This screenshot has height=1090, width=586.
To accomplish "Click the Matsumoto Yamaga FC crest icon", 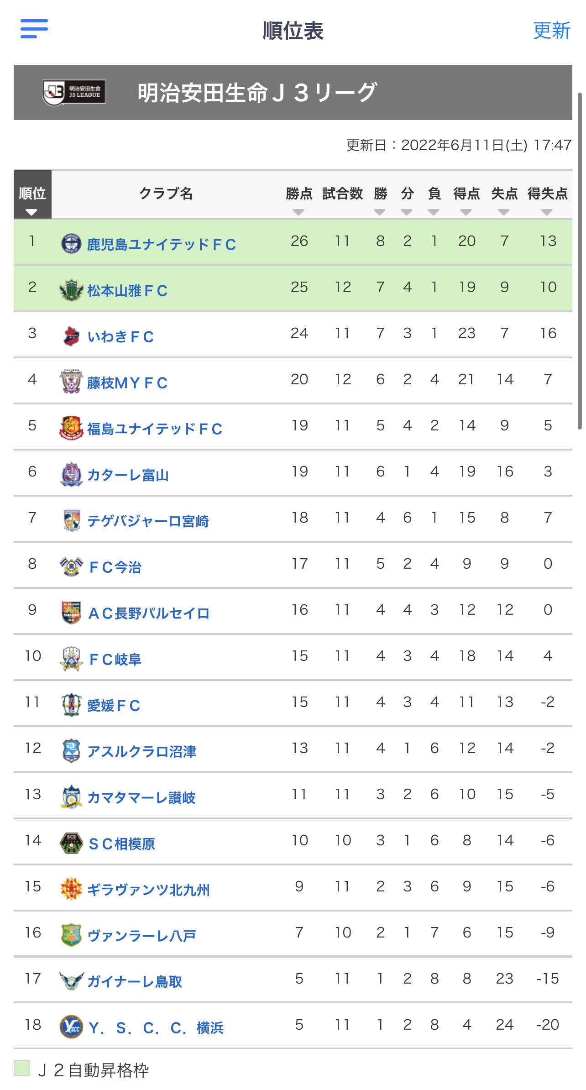I will (x=71, y=290).
